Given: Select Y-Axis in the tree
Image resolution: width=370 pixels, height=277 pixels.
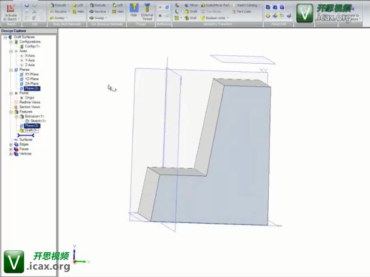Looking at the screenshot, I should pos(30,60).
